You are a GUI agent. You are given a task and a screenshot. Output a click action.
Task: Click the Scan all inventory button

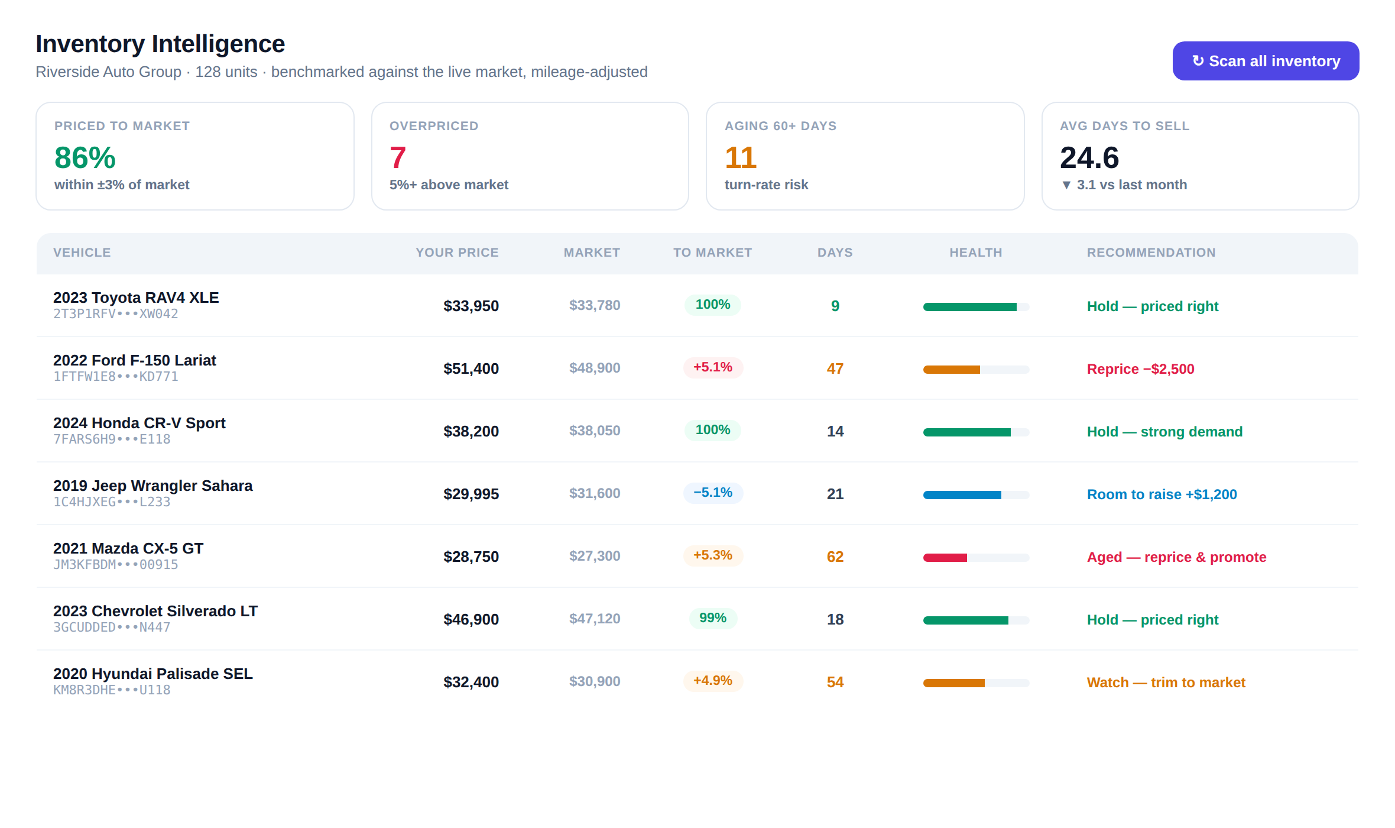coord(1266,61)
